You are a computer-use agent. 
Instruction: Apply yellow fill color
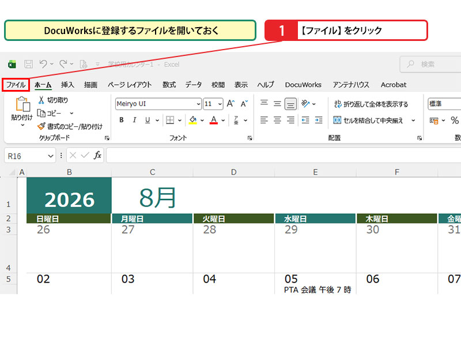(193, 120)
